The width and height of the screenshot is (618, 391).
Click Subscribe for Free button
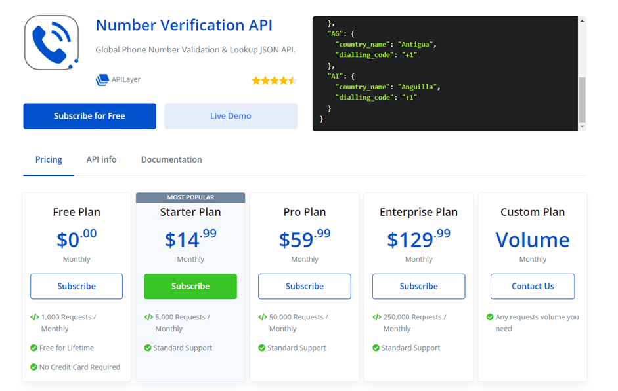coord(89,116)
